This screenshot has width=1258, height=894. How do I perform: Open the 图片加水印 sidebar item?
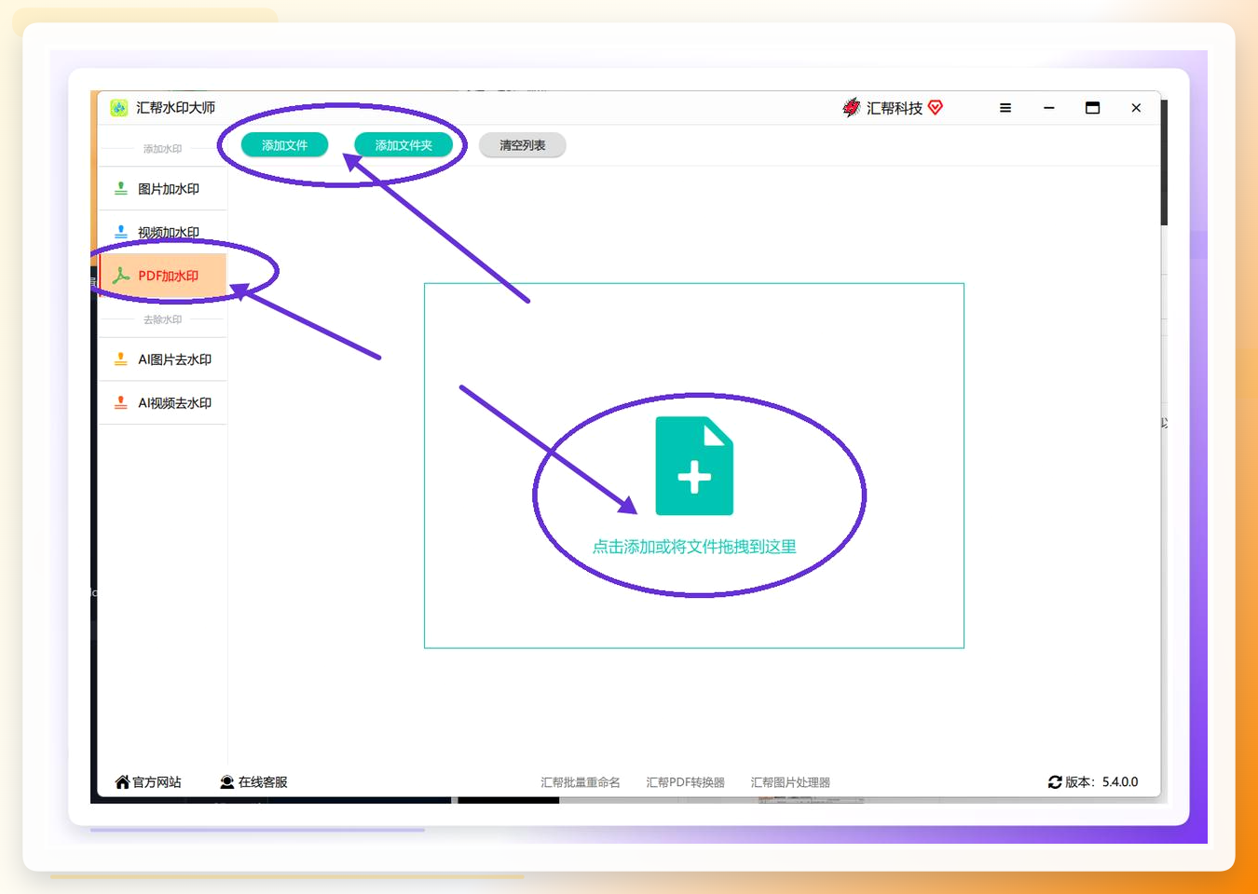pyautogui.click(x=163, y=189)
